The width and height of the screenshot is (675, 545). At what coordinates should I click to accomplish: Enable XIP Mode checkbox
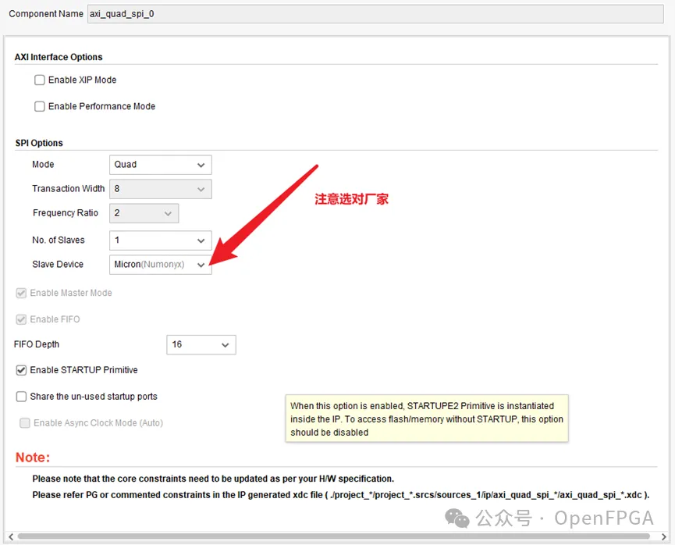pos(40,80)
